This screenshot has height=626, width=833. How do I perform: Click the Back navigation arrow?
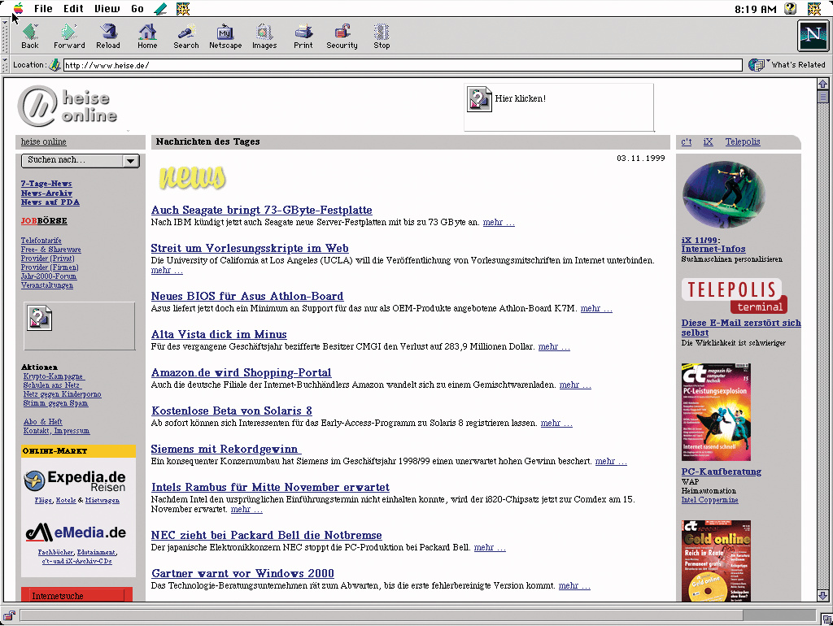tap(30, 36)
